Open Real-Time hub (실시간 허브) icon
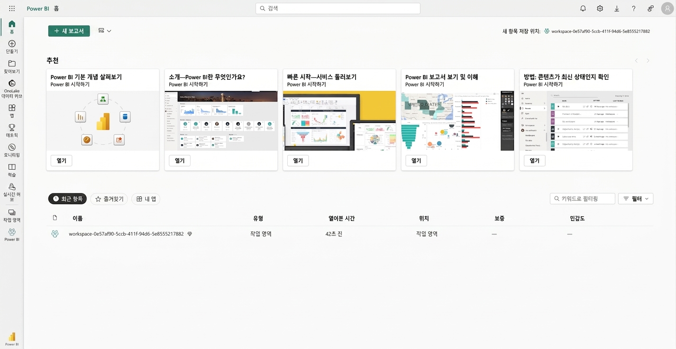 coord(12,192)
